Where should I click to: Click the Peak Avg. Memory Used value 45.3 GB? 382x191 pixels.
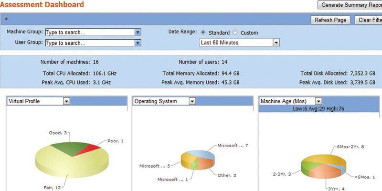click(x=231, y=83)
